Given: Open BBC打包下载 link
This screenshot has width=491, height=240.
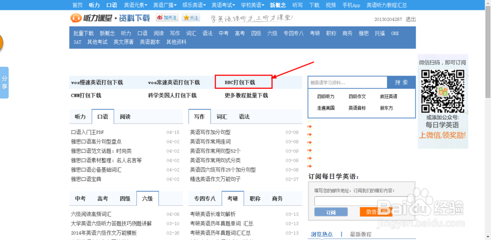Looking at the screenshot, I should click(240, 82).
